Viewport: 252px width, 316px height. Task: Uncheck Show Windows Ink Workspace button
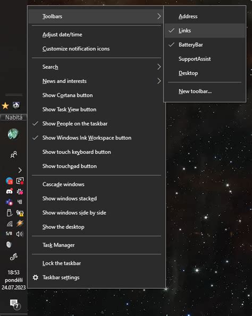point(96,138)
